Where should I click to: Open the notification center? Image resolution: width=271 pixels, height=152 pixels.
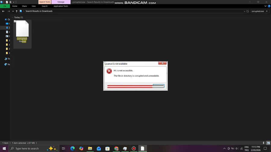pos(265,148)
